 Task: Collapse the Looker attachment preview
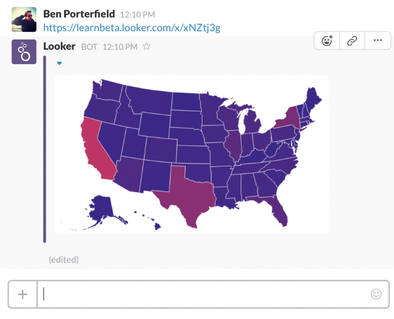[59, 63]
